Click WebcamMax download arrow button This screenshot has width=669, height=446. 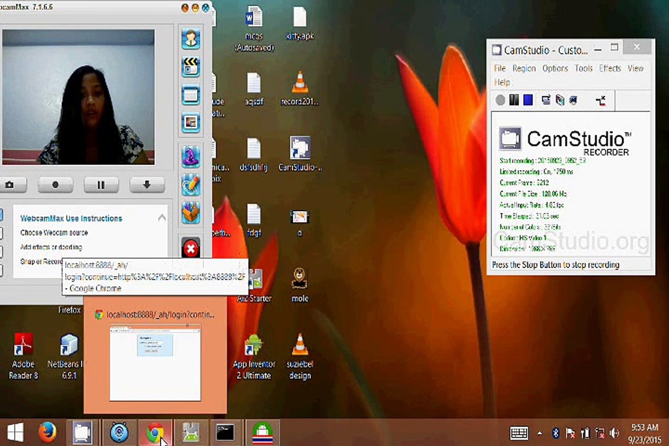[147, 185]
